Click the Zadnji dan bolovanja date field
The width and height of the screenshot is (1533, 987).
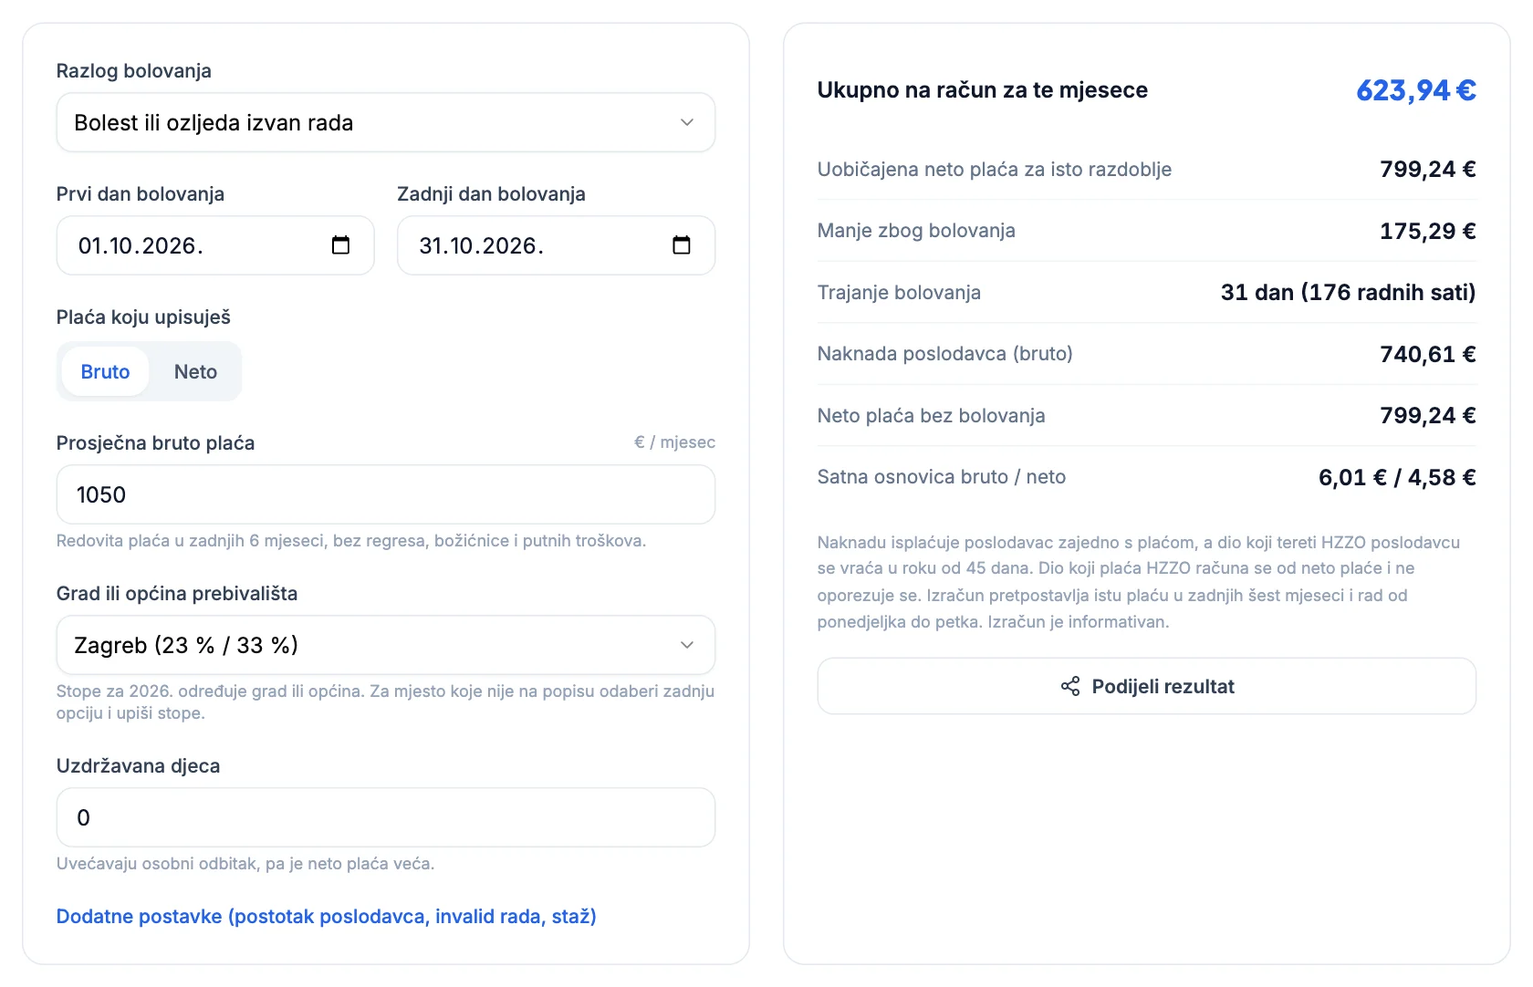pyautogui.click(x=557, y=245)
